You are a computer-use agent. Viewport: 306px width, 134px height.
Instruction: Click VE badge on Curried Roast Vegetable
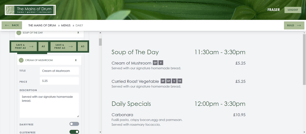pyautogui.click(x=180, y=81)
